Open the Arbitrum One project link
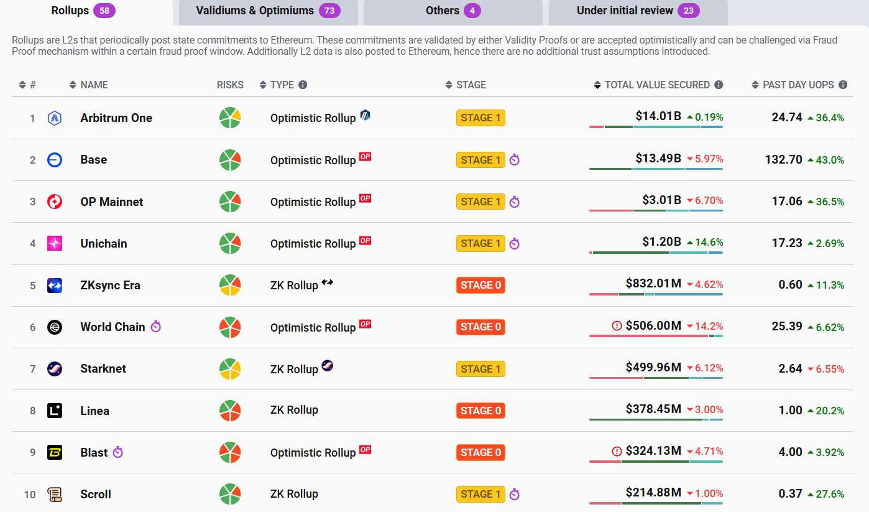This screenshot has width=869, height=512. pyautogui.click(x=116, y=118)
